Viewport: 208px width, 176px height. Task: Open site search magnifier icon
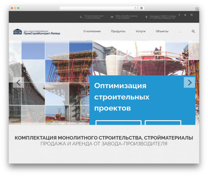[x=193, y=31]
